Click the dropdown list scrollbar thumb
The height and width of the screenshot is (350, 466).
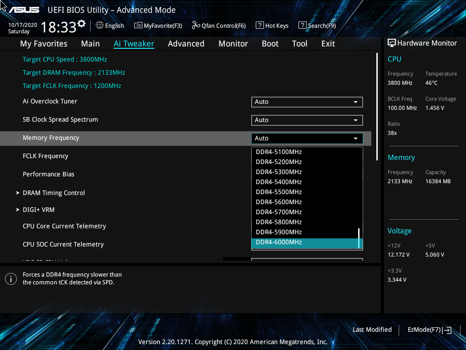[x=359, y=238]
